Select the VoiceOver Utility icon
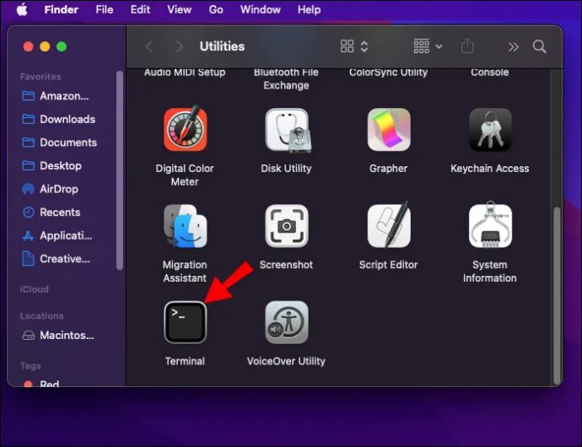582x447 pixels. pos(287,322)
